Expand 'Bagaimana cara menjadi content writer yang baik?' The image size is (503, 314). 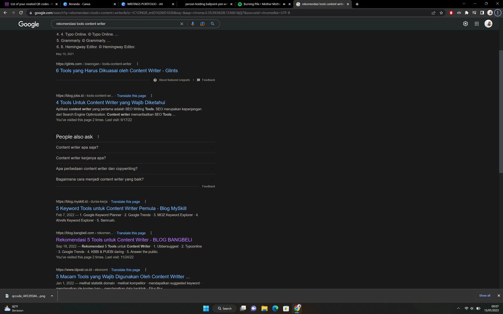click(x=136, y=179)
